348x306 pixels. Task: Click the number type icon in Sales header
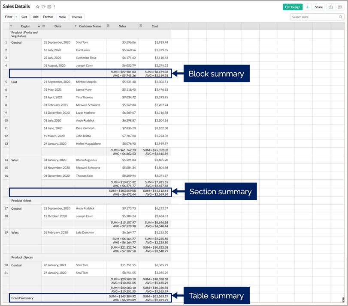pyautogui.click(x=108, y=26)
